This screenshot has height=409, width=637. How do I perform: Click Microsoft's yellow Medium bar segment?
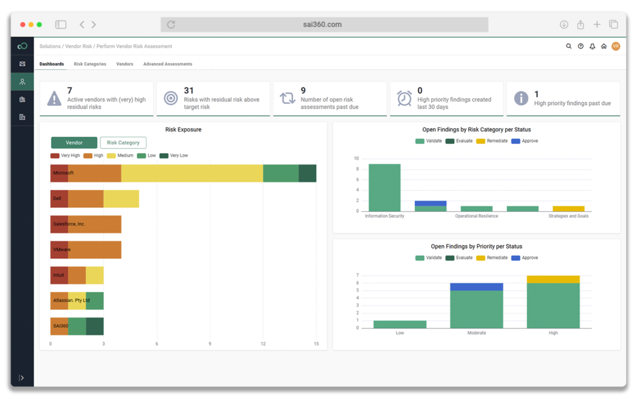pos(192,173)
